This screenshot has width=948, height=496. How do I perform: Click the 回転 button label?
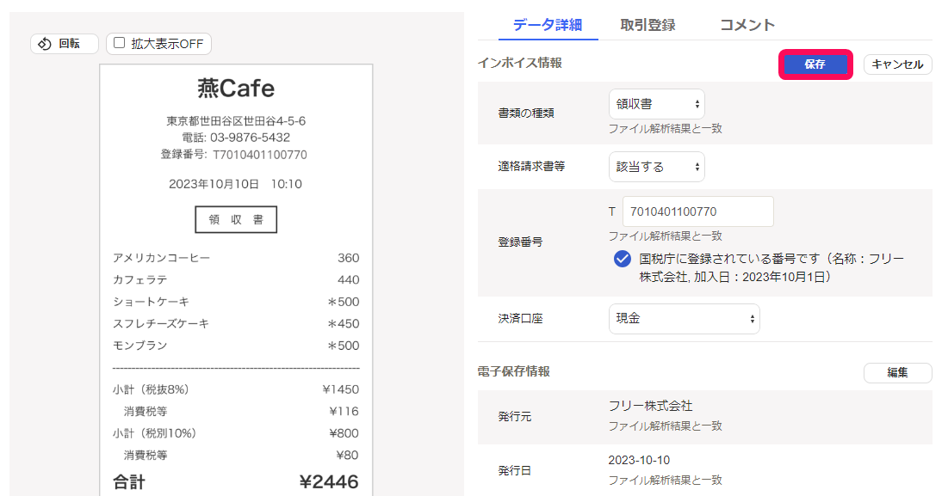tap(69, 44)
